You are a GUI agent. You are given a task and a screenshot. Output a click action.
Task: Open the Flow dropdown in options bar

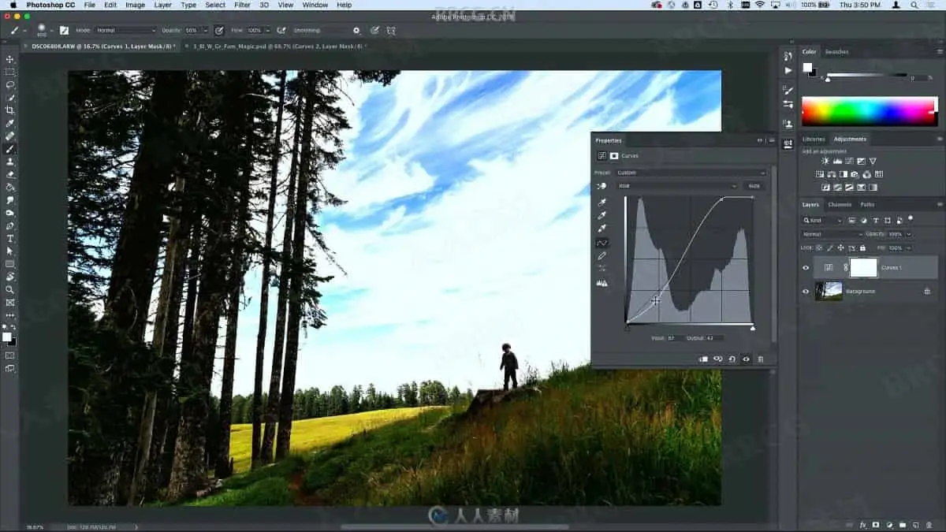268,31
